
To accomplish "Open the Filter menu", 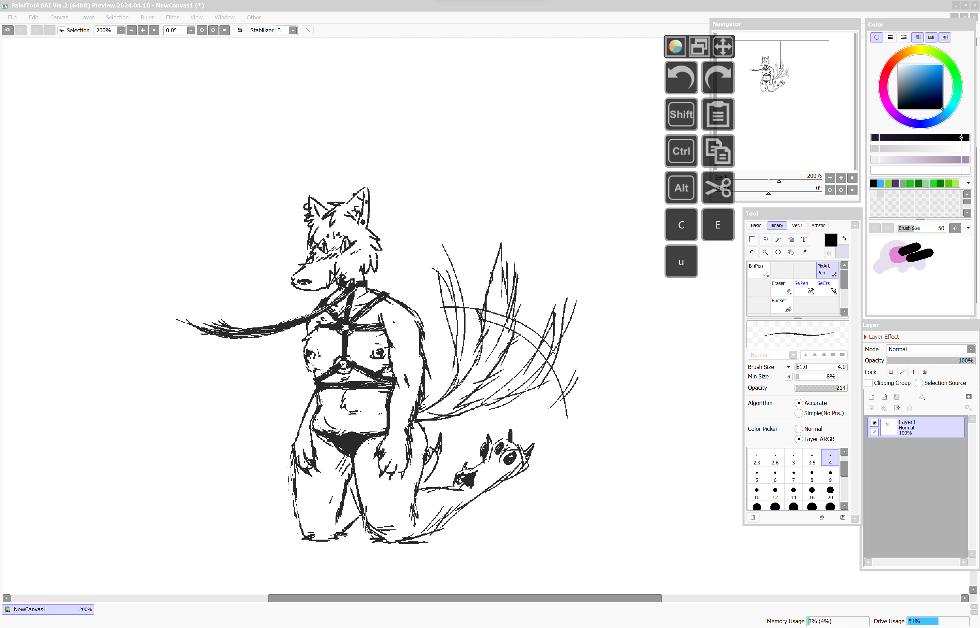I will [x=172, y=18].
